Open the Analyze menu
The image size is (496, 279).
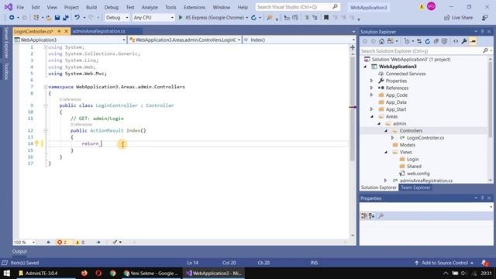pos(150,7)
